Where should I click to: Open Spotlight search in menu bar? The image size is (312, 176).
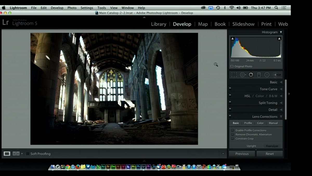click(276, 8)
